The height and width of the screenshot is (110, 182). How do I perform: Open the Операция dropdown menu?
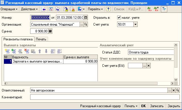(x=9, y=9)
